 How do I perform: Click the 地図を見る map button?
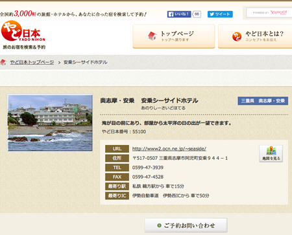pyautogui.click(x=271, y=153)
